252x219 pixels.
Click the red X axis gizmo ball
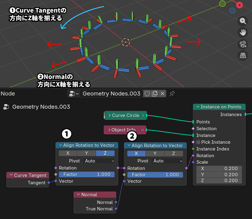coord(240,5)
